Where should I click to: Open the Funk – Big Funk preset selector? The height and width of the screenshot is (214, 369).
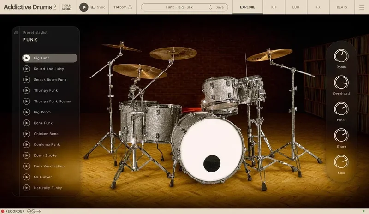[x=179, y=7]
